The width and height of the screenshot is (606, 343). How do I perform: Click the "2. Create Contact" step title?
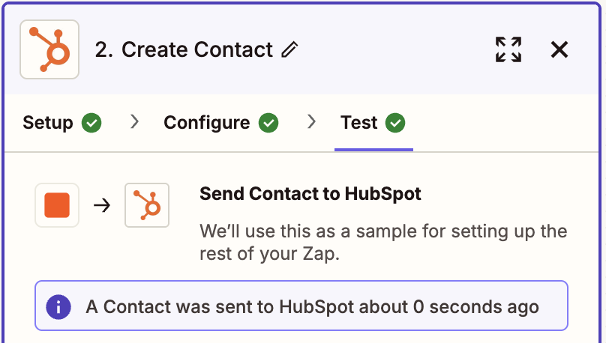pyautogui.click(x=184, y=50)
